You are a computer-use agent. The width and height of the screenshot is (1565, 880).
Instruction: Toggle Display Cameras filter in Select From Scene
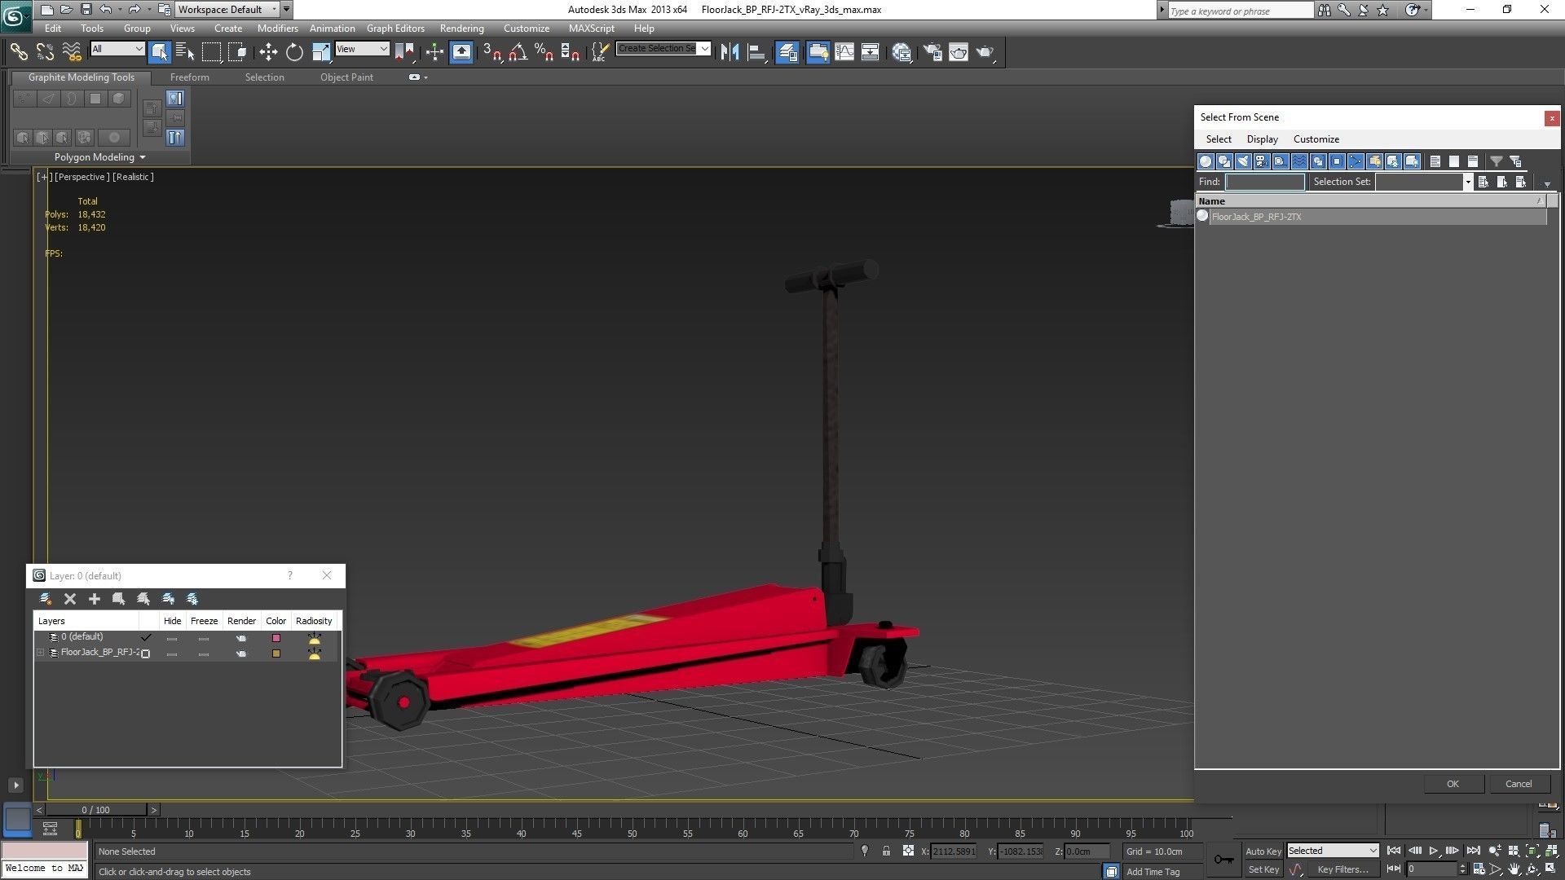1262,161
